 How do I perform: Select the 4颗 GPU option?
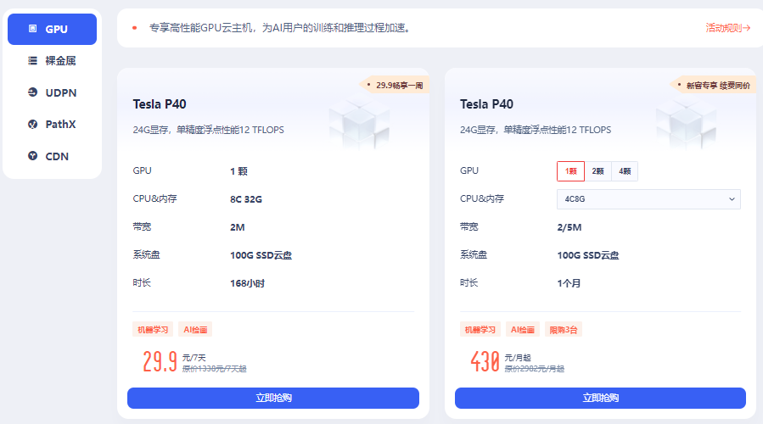click(x=625, y=171)
